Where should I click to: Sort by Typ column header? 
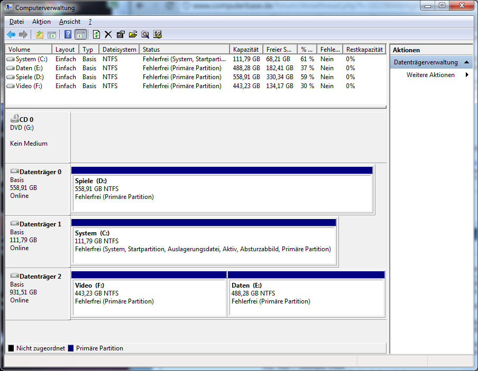(x=89, y=49)
